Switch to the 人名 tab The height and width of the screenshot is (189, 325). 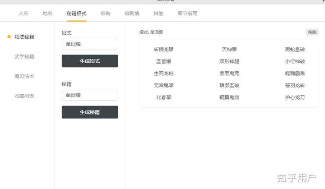[x=23, y=14]
